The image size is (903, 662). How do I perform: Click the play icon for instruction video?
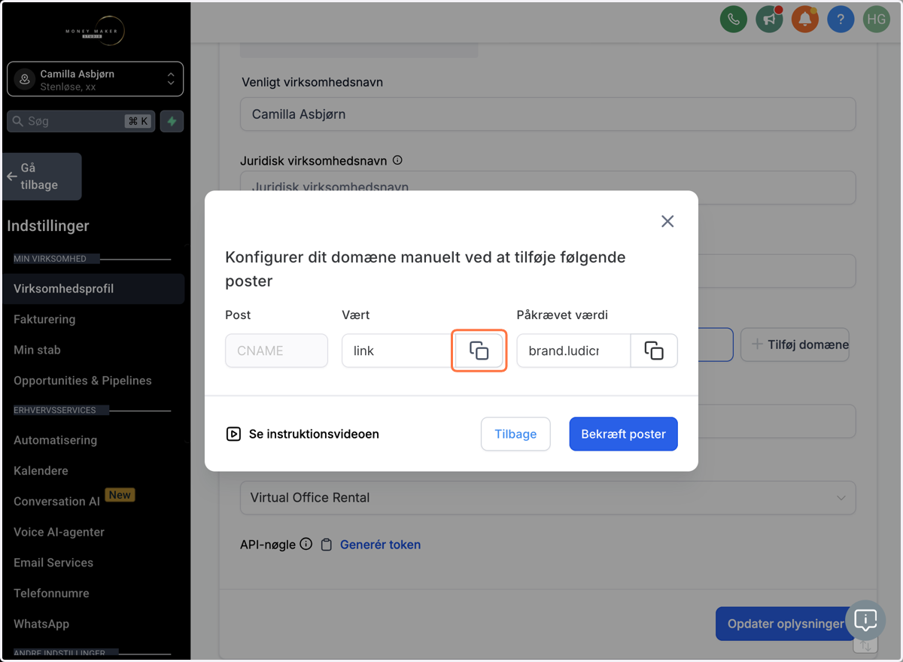pyautogui.click(x=233, y=434)
